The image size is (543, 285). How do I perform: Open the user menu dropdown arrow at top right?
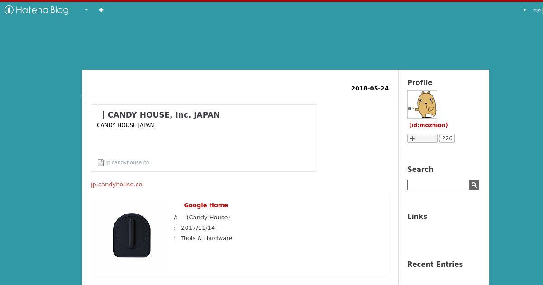tap(525, 10)
